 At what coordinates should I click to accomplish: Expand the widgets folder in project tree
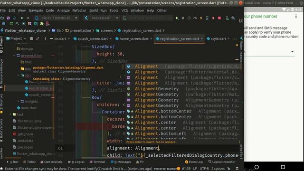coord(18,101)
